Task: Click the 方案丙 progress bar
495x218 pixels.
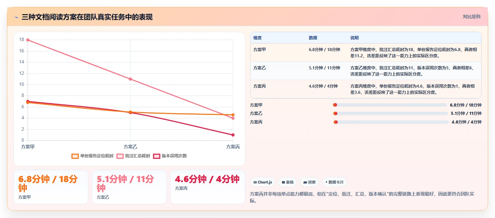Action: pos(391,122)
